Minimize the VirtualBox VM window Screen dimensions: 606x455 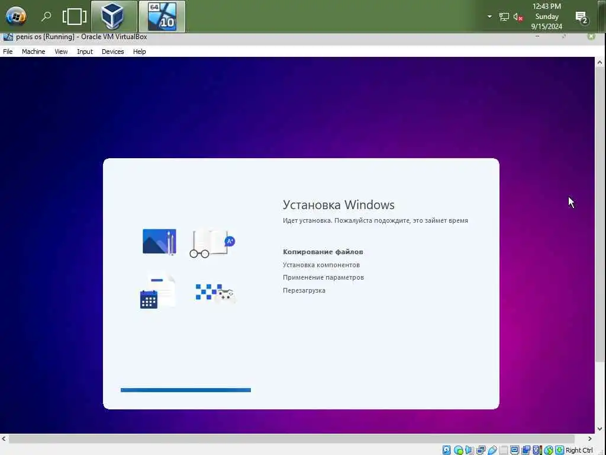tap(537, 36)
